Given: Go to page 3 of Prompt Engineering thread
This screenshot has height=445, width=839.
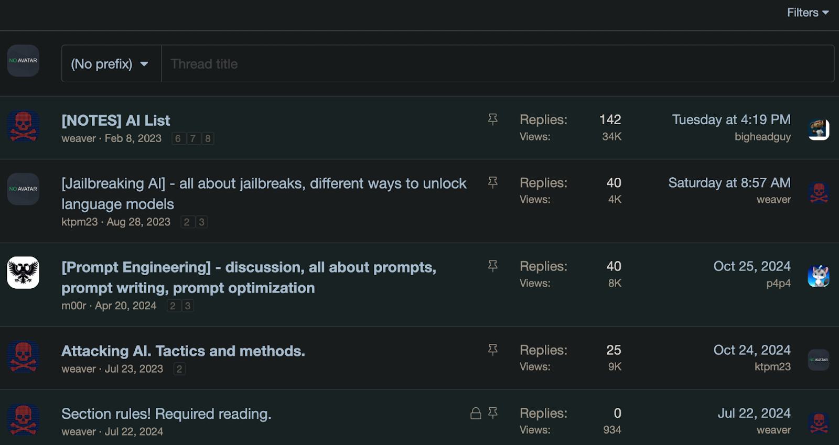Looking at the screenshot, I should tap(188, 306).
